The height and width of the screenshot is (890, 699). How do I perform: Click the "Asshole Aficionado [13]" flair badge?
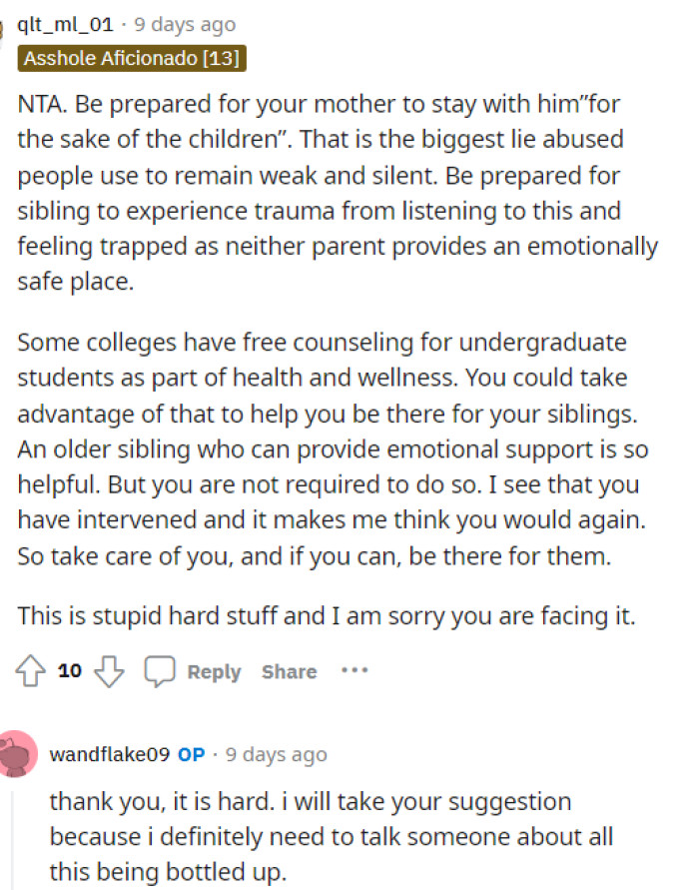tap(131, 58)
